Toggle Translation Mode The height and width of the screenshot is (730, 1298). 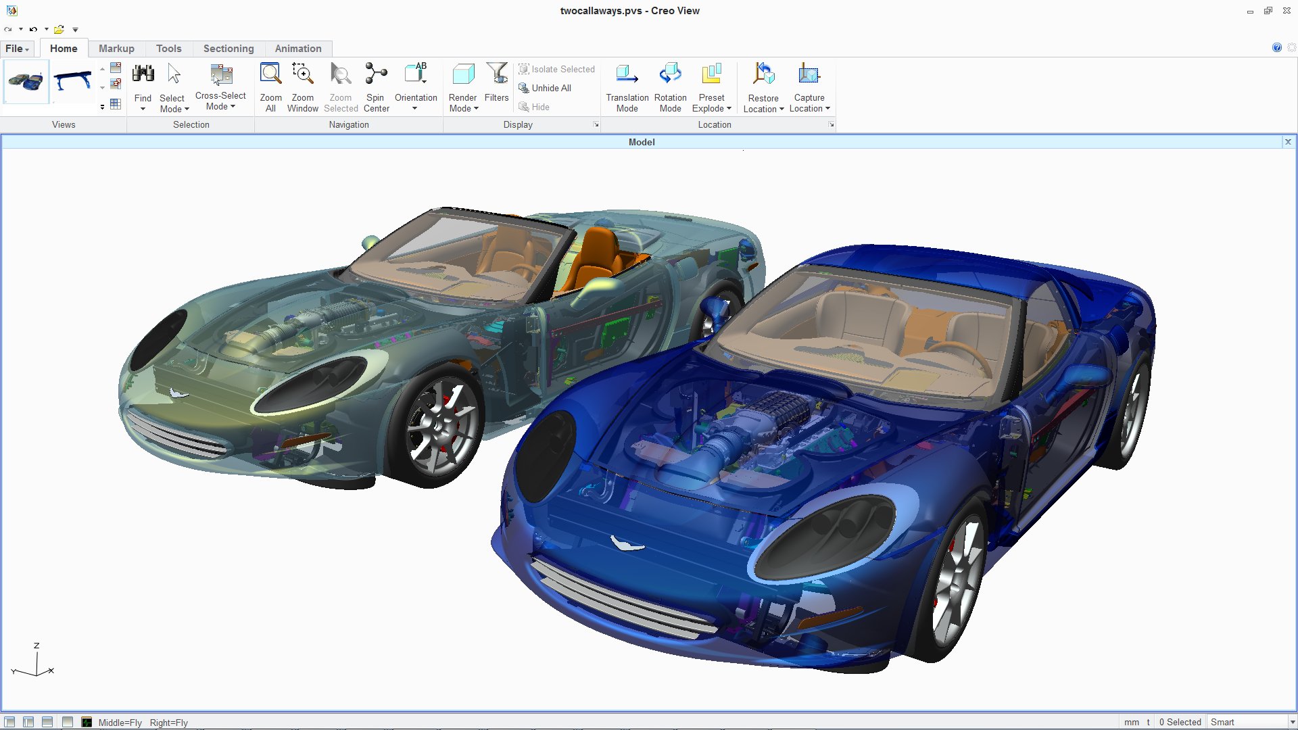pos(627,74)
